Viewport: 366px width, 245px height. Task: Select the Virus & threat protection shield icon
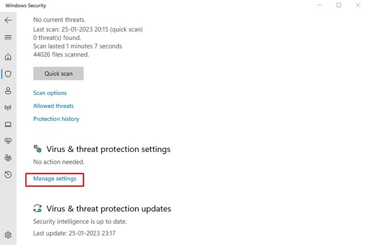8,74
